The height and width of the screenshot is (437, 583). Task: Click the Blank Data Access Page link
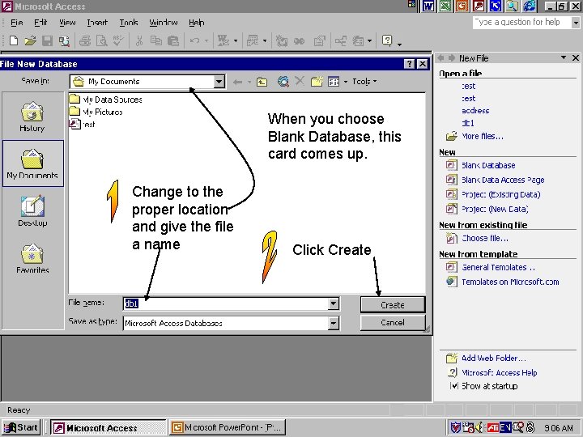coord(503,180)
